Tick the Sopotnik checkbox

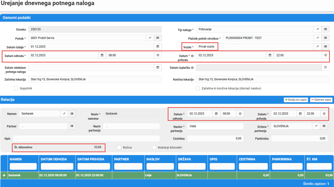(x=16, y=89)
